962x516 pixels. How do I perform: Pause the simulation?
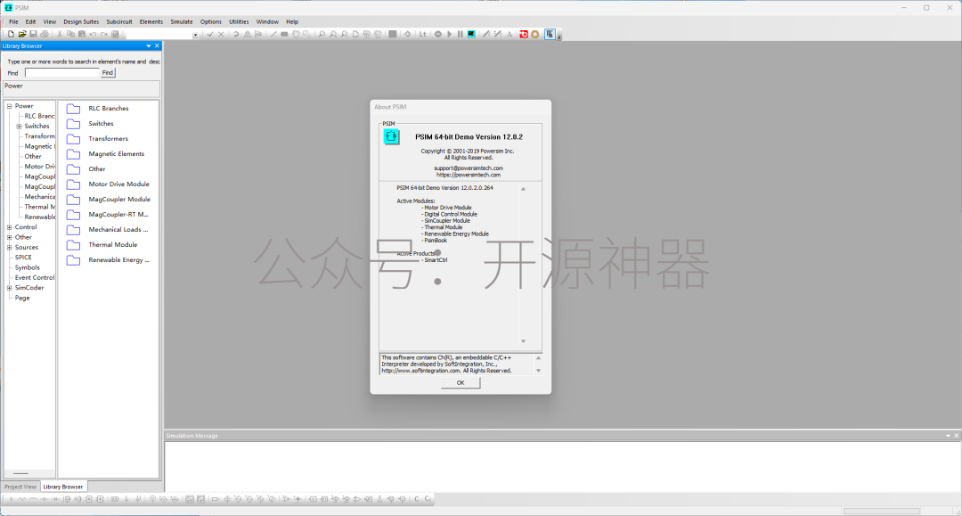[461, 35]
